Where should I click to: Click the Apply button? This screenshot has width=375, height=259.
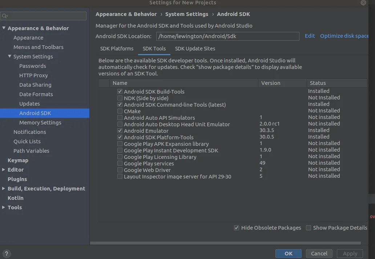point(350,254)
